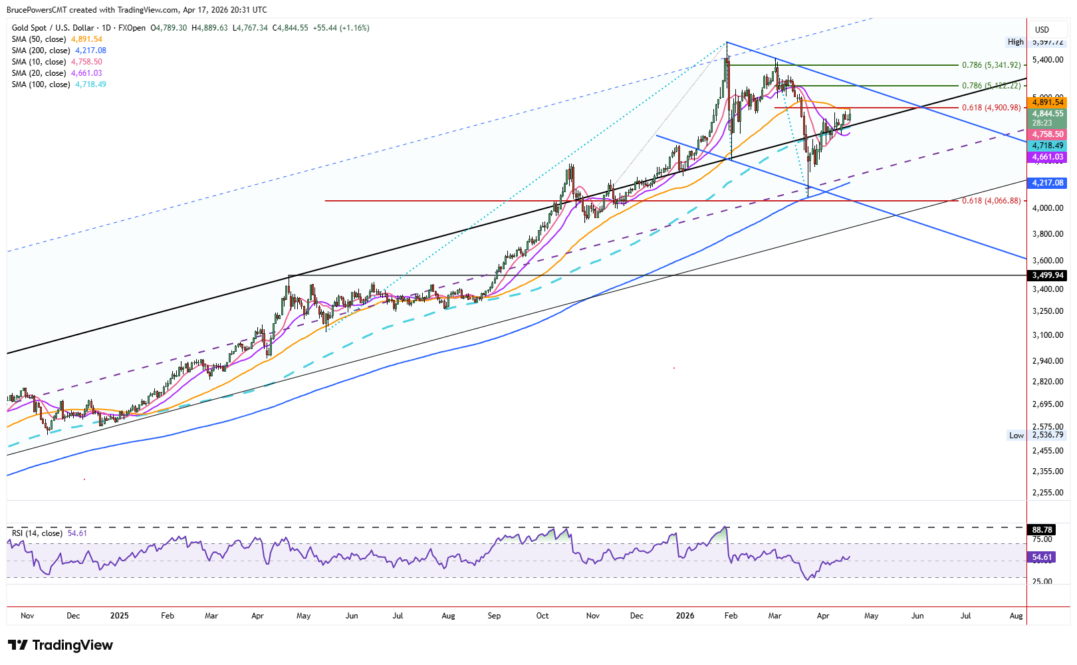
Task: Click the 75.00 level on RSI axis
Action: point(1042,539)
